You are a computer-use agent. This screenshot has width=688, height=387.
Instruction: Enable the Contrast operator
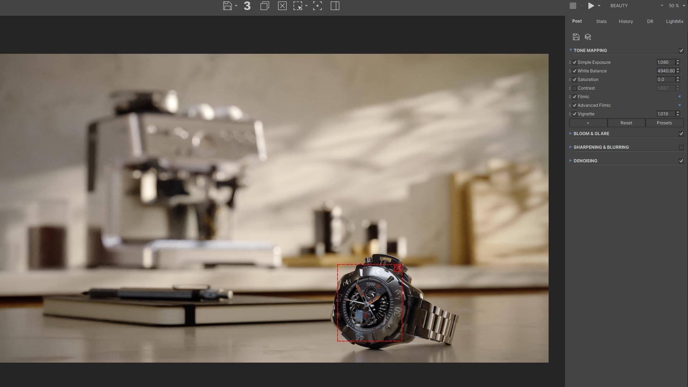click(x=575, y=88)
